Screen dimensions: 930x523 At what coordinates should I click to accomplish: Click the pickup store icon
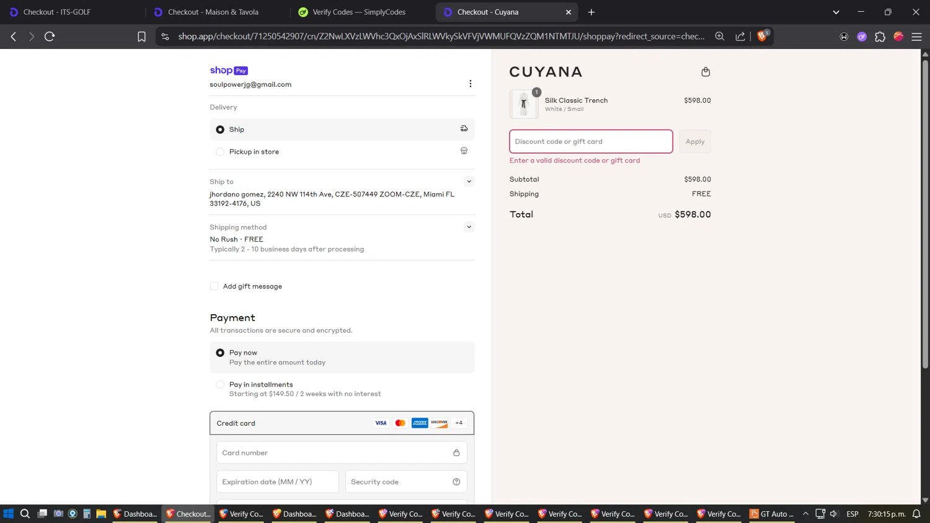(x=464, y=151)
